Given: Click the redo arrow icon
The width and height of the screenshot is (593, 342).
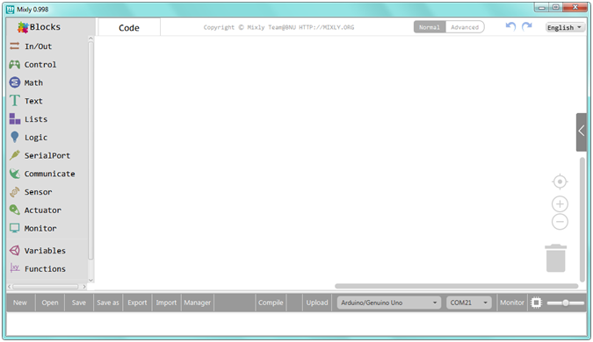Looking at the screenshot, I should click(x=527, y=26).
